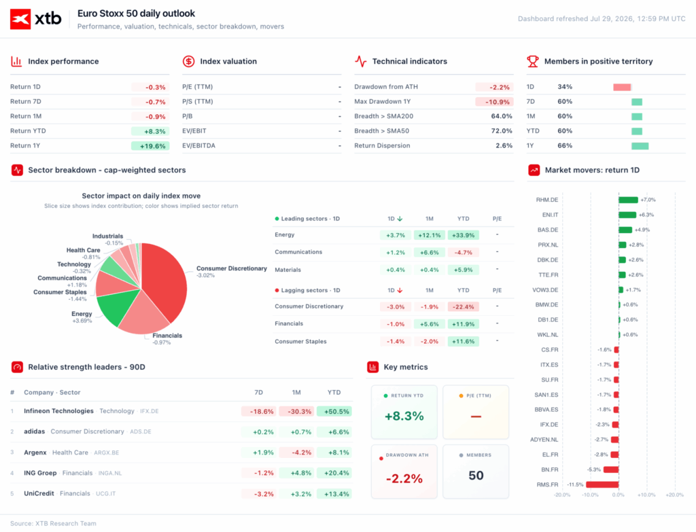Click the RHM.DE +7.0% bar
This screenshot has width=696, height=532.
628,200
